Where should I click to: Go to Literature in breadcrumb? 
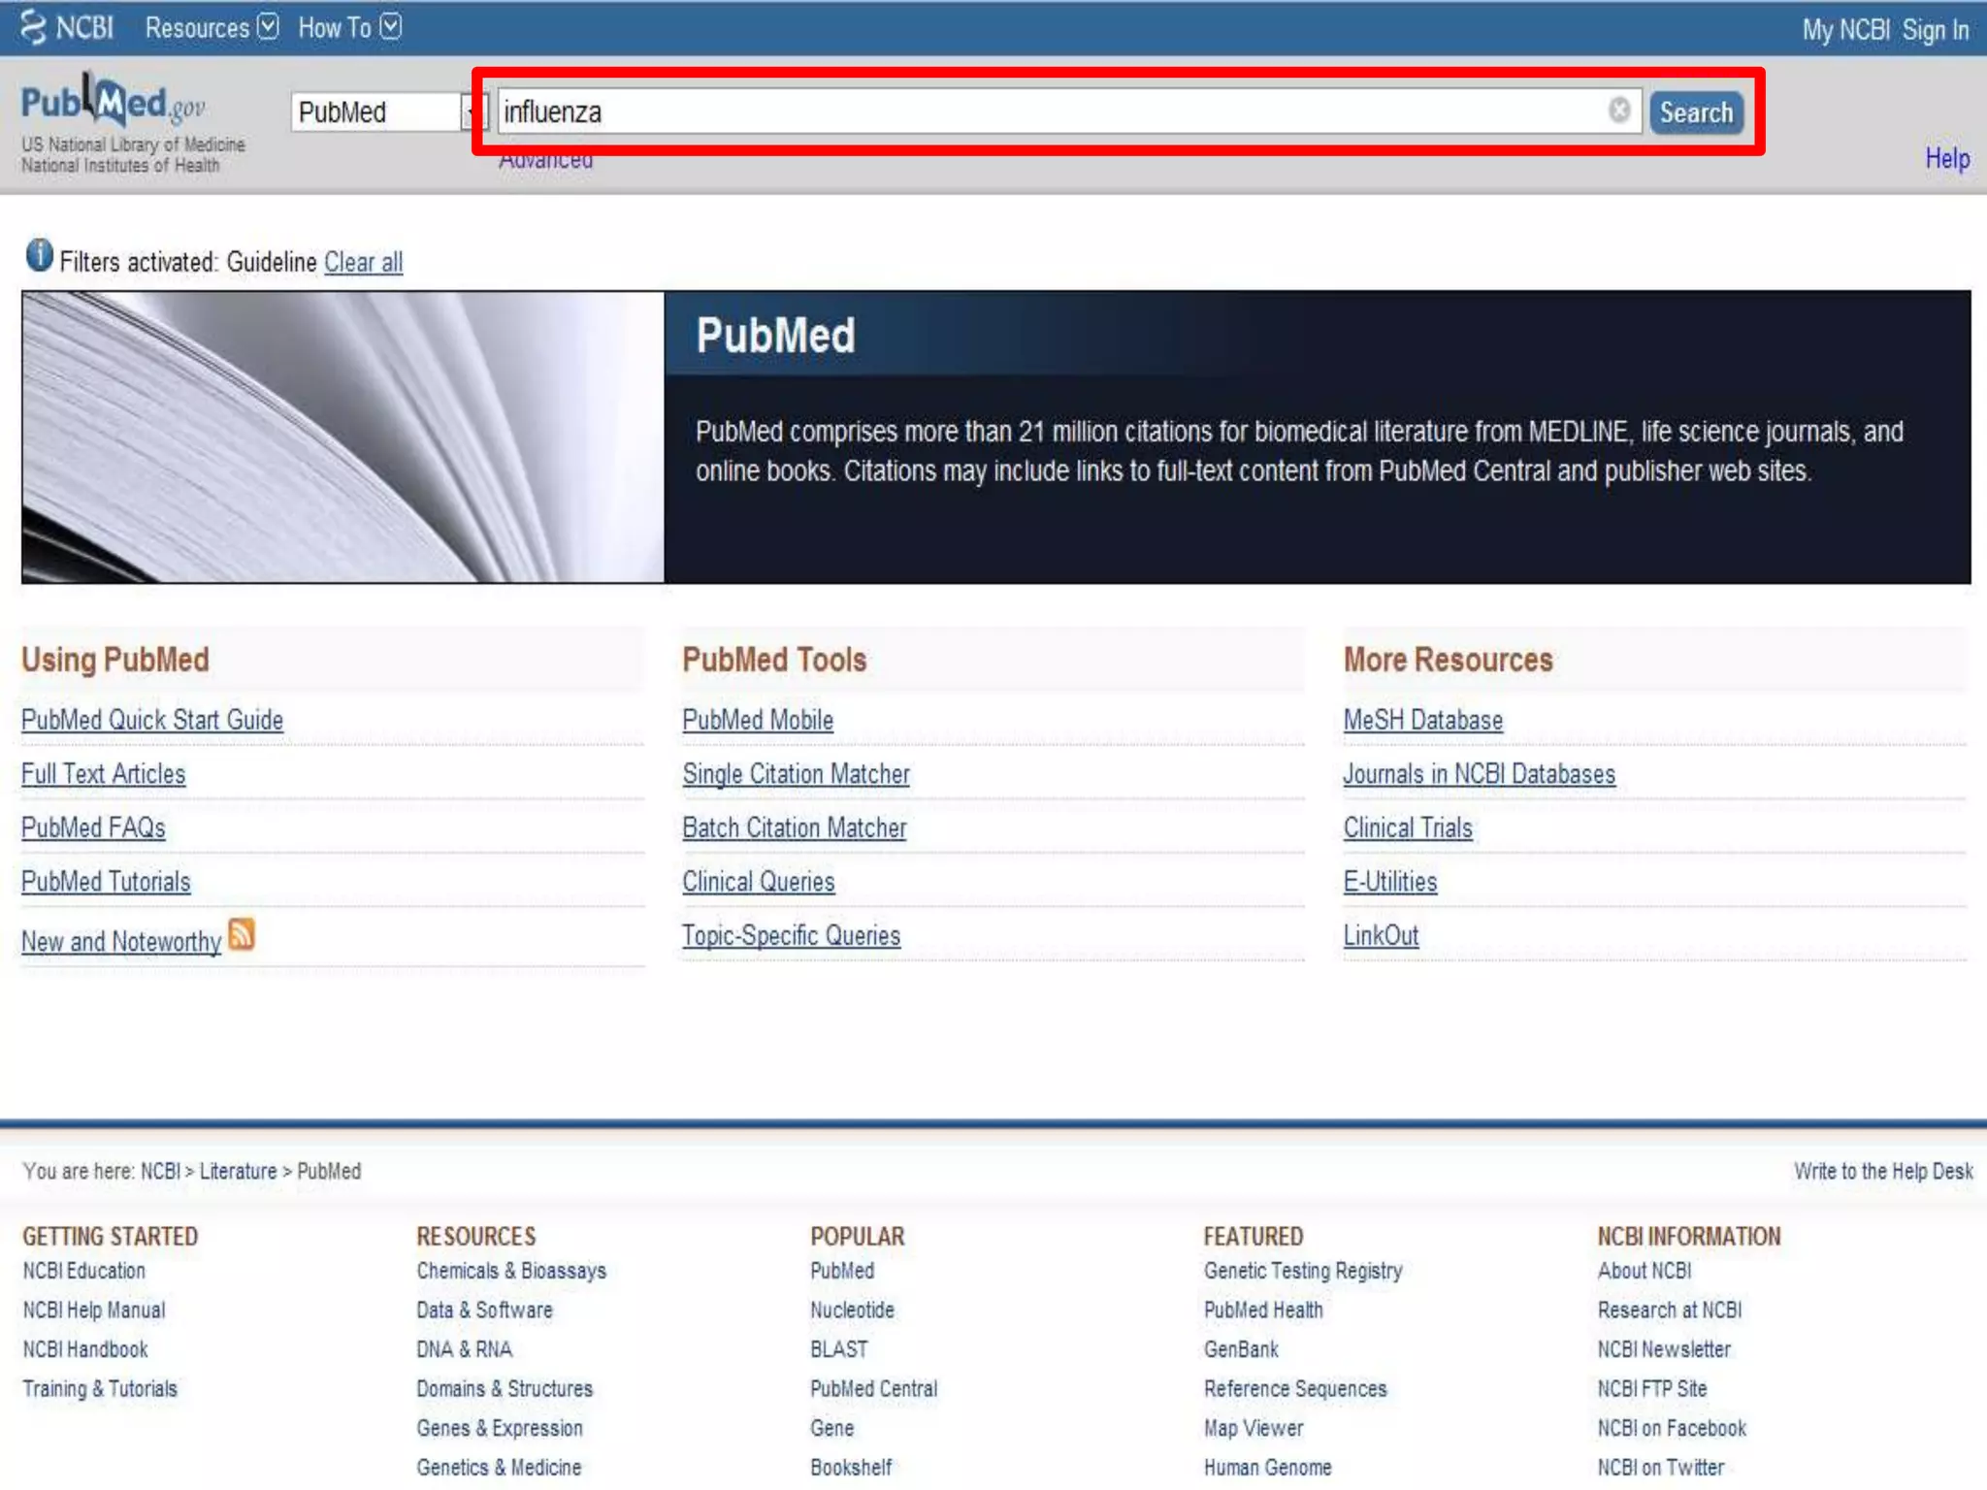pos(238,1171)
